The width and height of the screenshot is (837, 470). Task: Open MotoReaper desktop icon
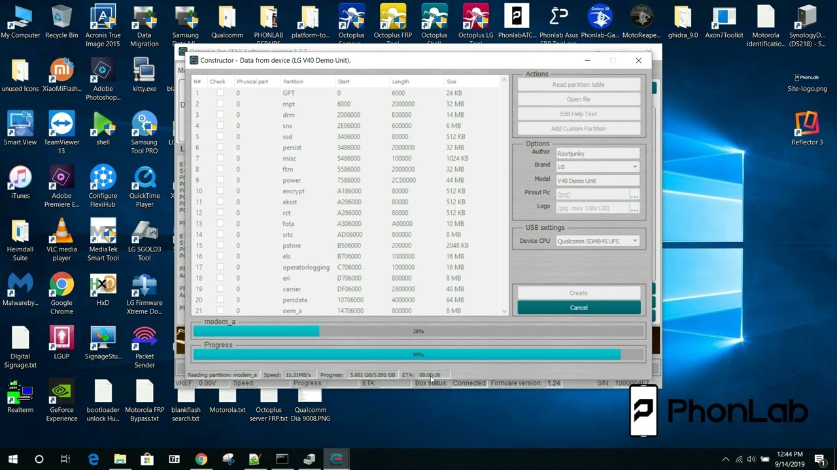641,22
